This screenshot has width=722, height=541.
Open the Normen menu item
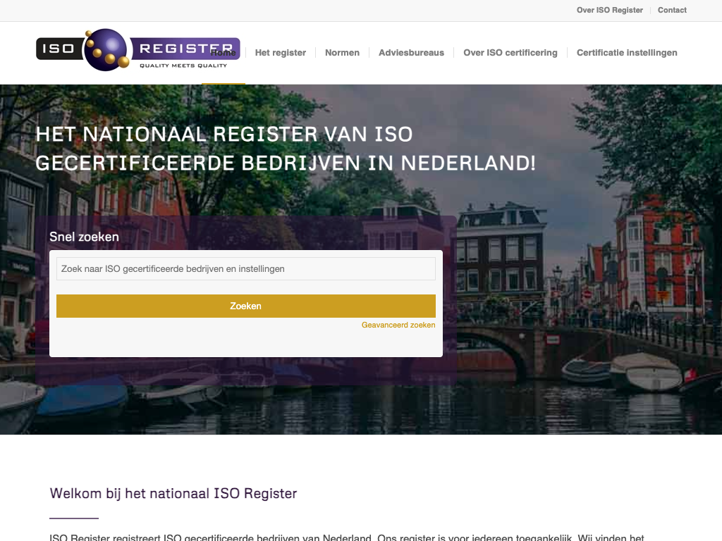342,53
